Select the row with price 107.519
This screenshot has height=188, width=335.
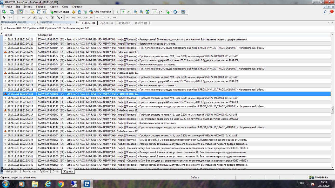click(x=167, y=60)
